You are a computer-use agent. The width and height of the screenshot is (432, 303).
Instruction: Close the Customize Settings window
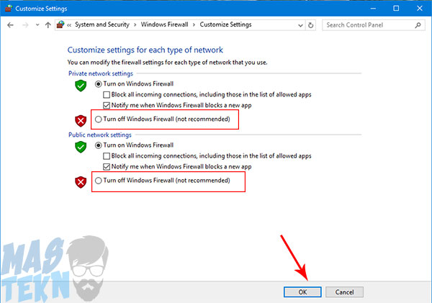420,8
